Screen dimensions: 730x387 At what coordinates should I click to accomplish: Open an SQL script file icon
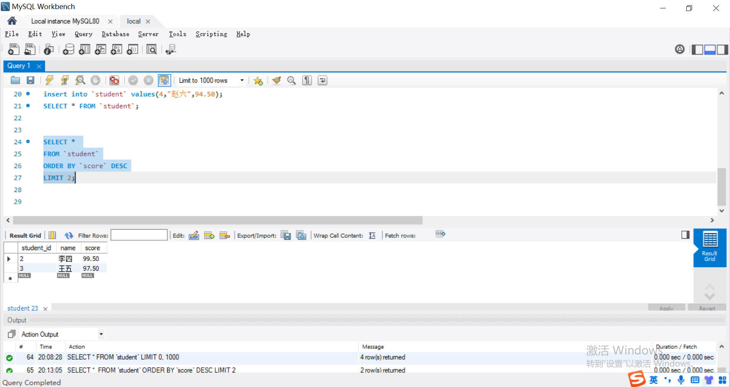(x=30, y=49)
